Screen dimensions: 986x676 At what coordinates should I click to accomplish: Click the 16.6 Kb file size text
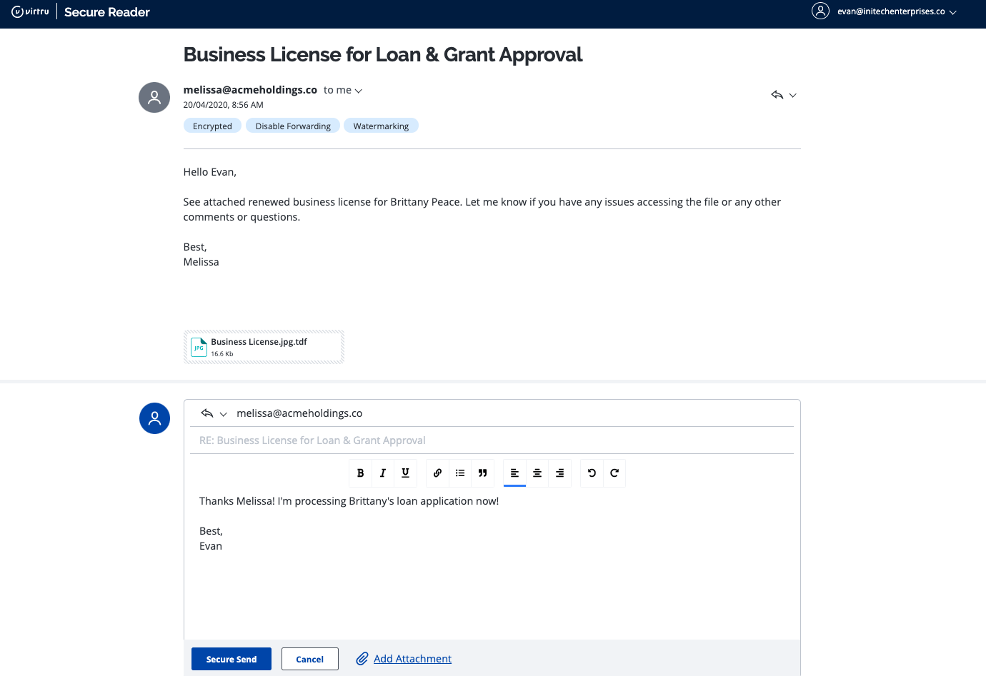[222, 354]
